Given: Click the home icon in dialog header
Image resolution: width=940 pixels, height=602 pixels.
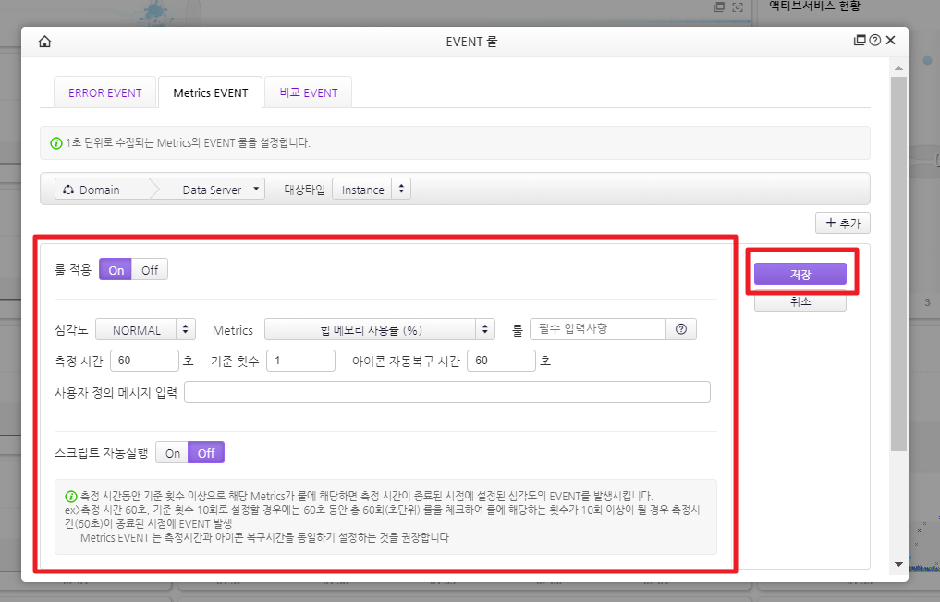Looking at the screenshot, I should point(44,42).
